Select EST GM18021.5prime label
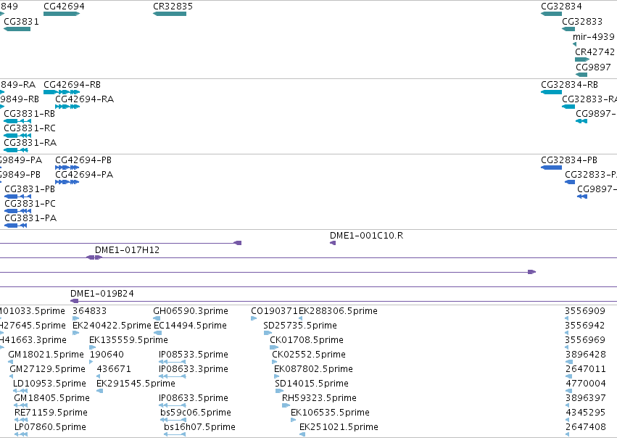This screenshot has height=438, width=617. click(x=46, y=355)
